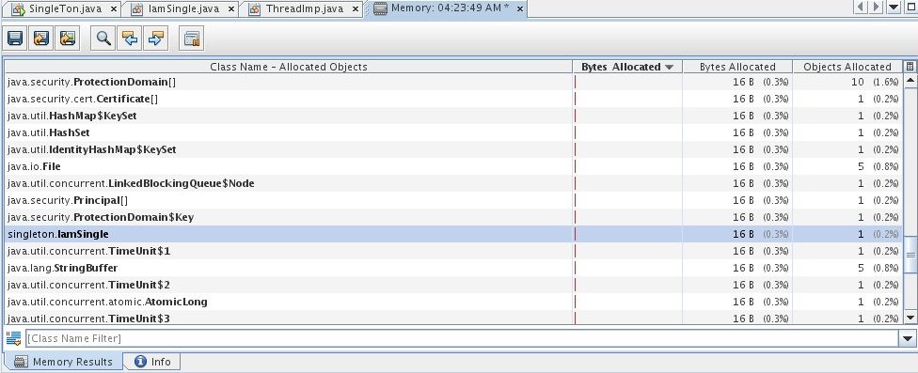Select the java.util.concurrent.TimeUnit$1 row
Screen dimensions: 918x373
tap(453, 252)
